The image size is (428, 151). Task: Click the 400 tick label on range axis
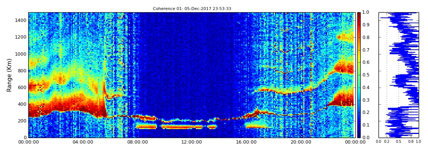[22, 104]
